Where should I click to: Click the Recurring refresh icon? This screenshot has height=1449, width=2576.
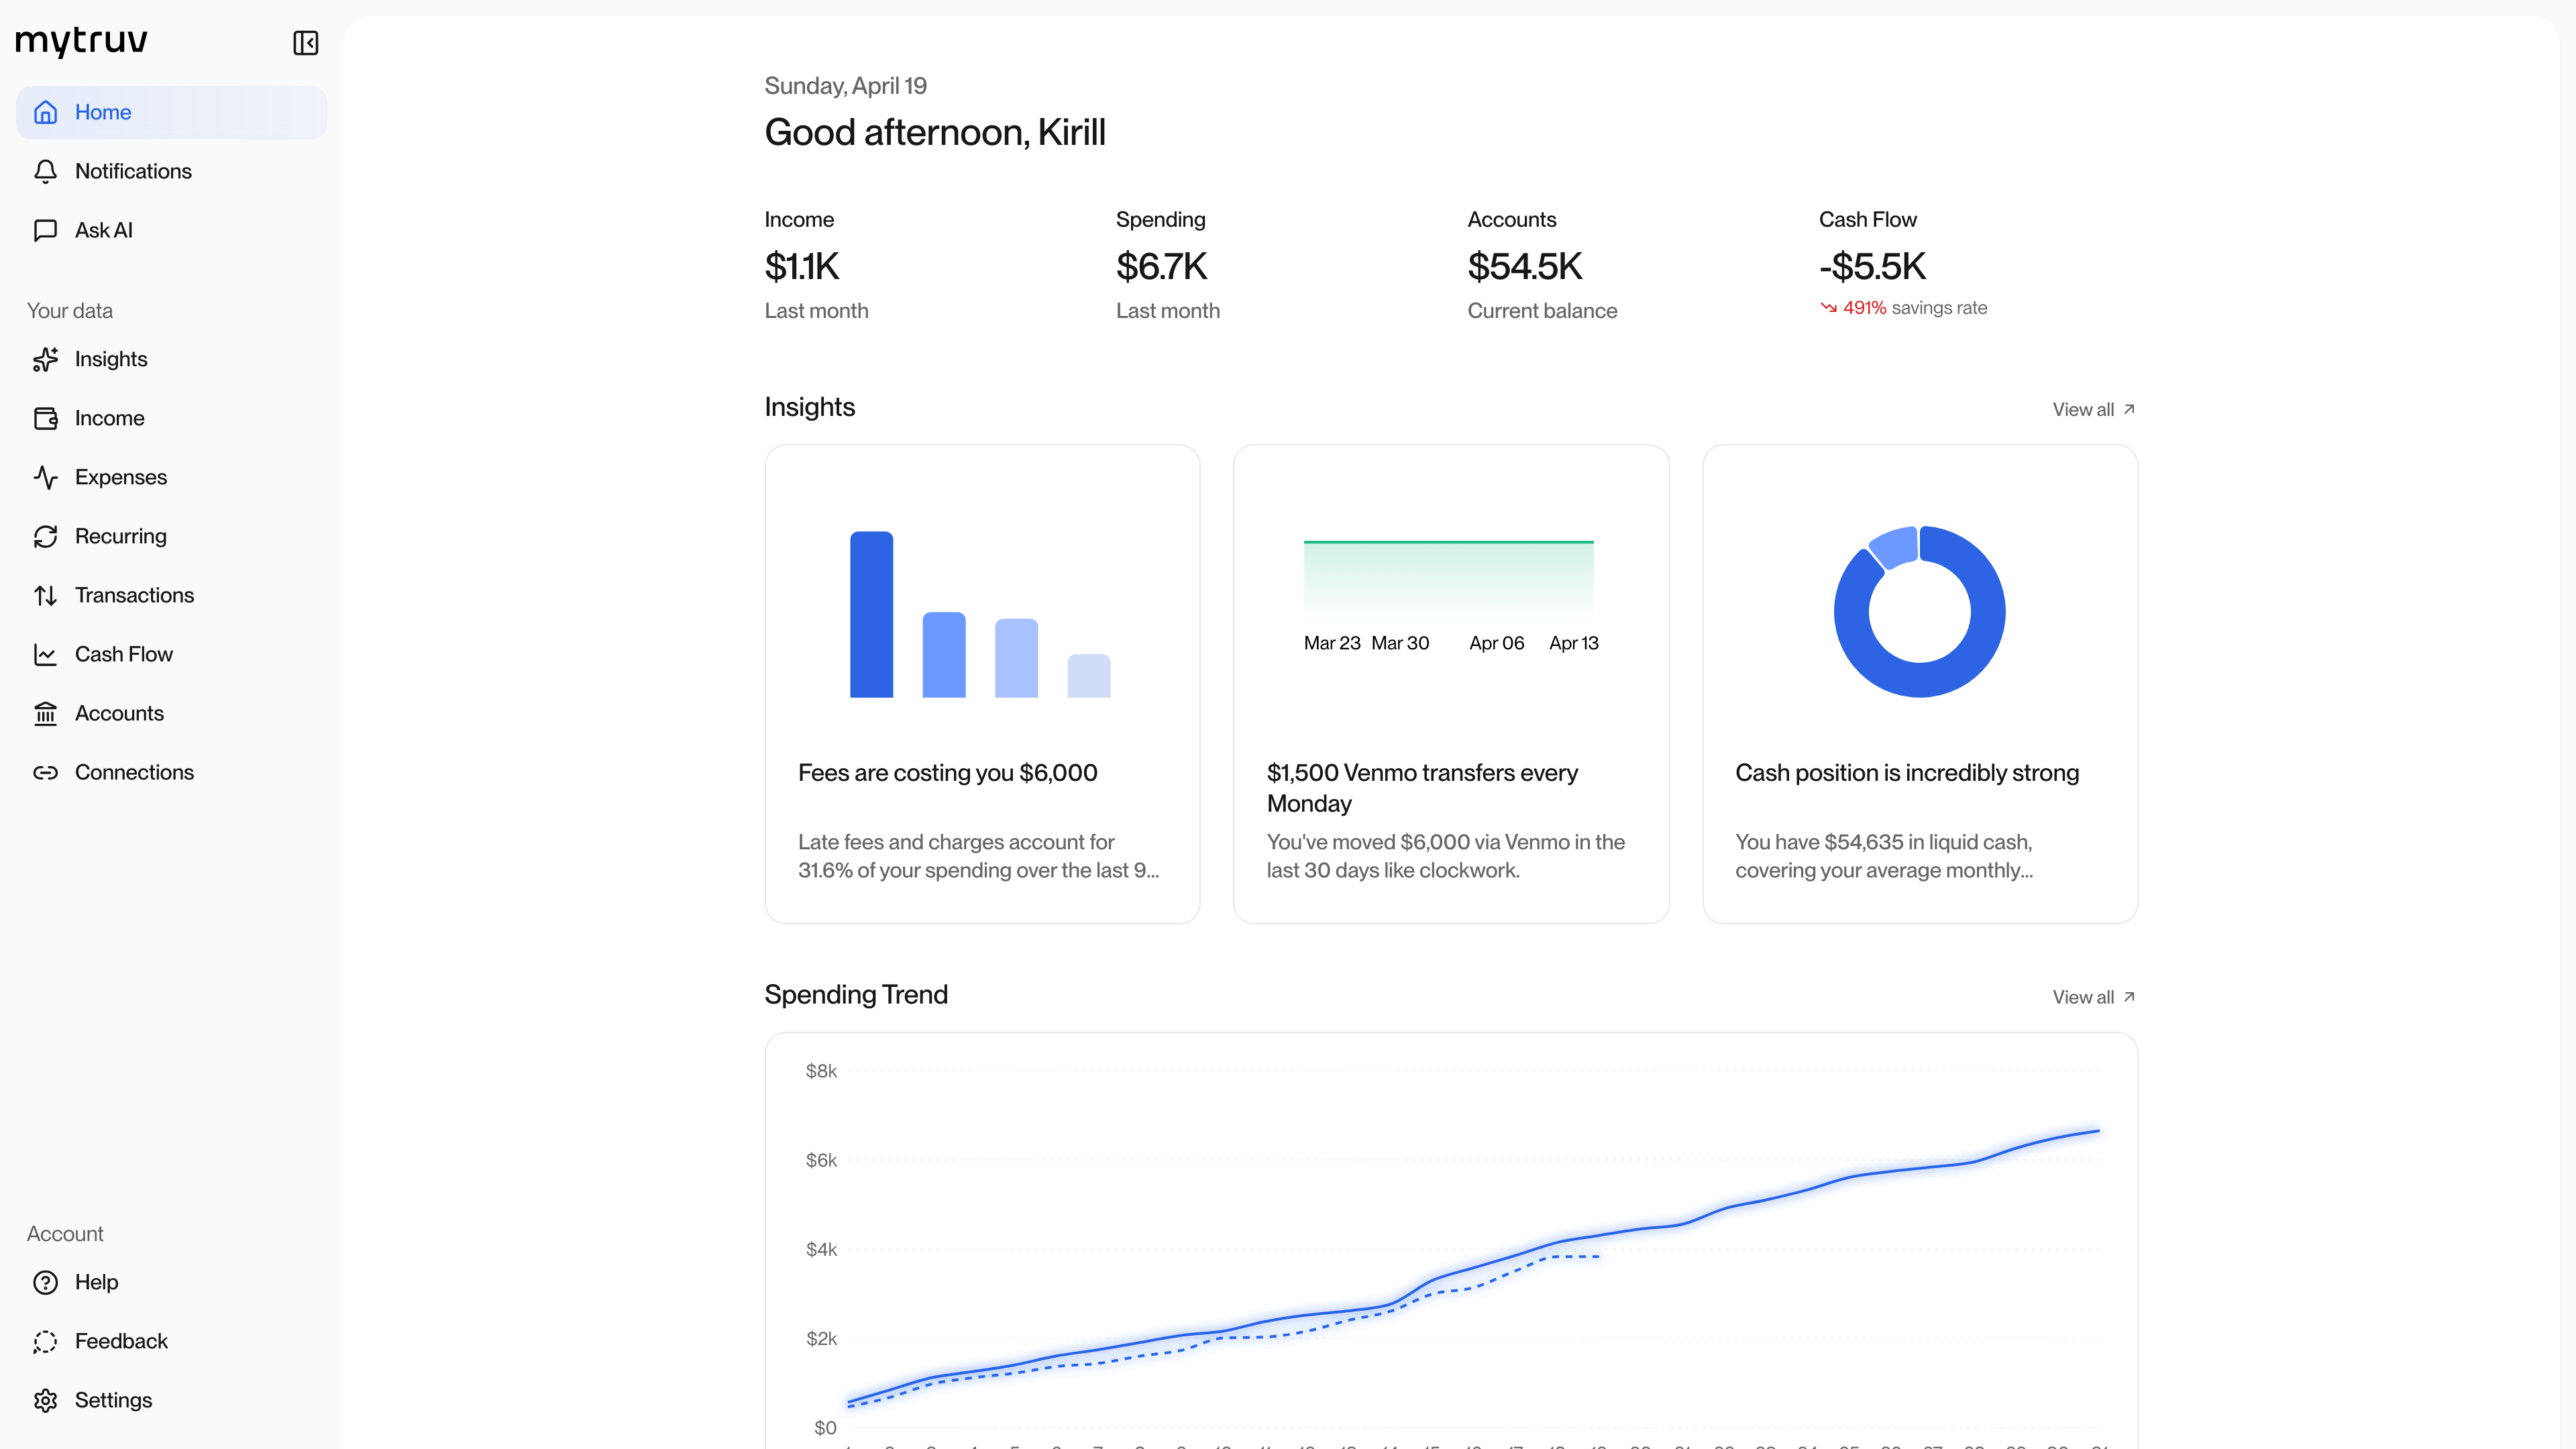(x=45, y=536)
